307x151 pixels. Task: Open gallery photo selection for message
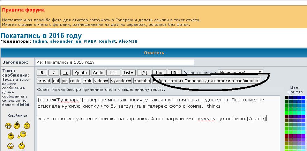point(207,81)
